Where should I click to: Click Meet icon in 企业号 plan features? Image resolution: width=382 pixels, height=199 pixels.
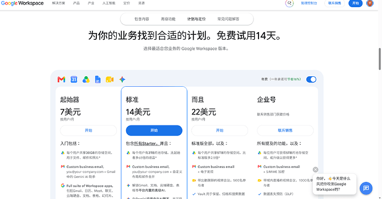260,181
